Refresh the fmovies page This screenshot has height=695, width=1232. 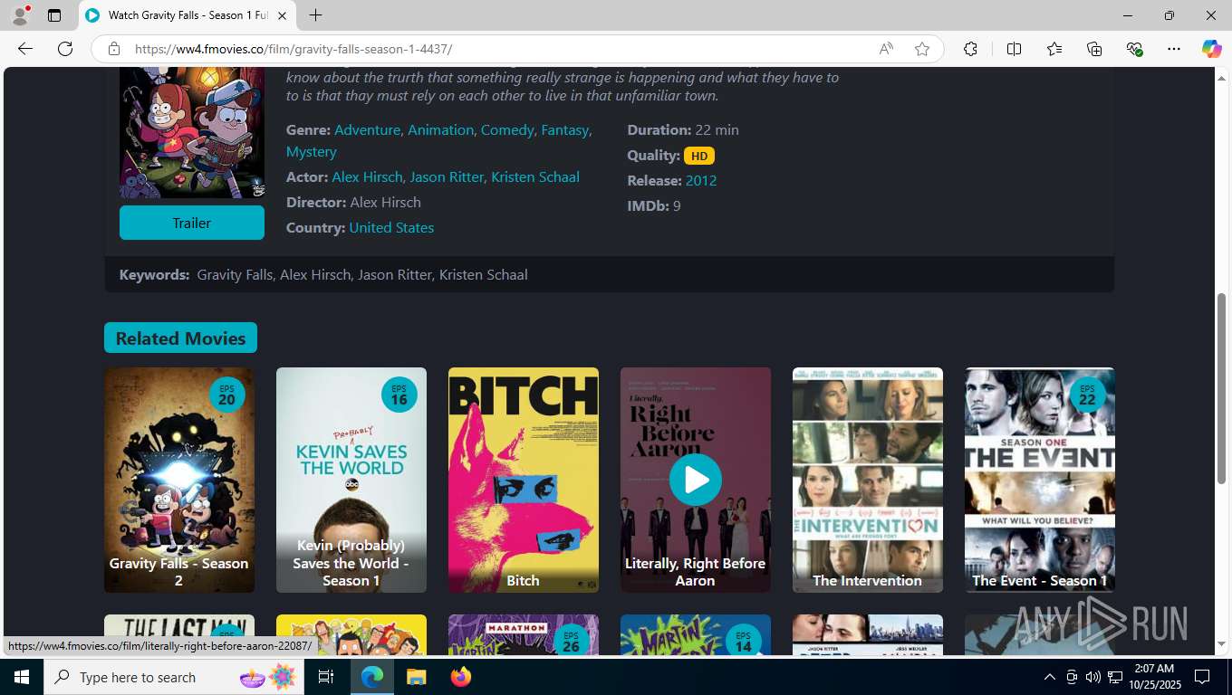pyautogui.click(x=65, y=49)
